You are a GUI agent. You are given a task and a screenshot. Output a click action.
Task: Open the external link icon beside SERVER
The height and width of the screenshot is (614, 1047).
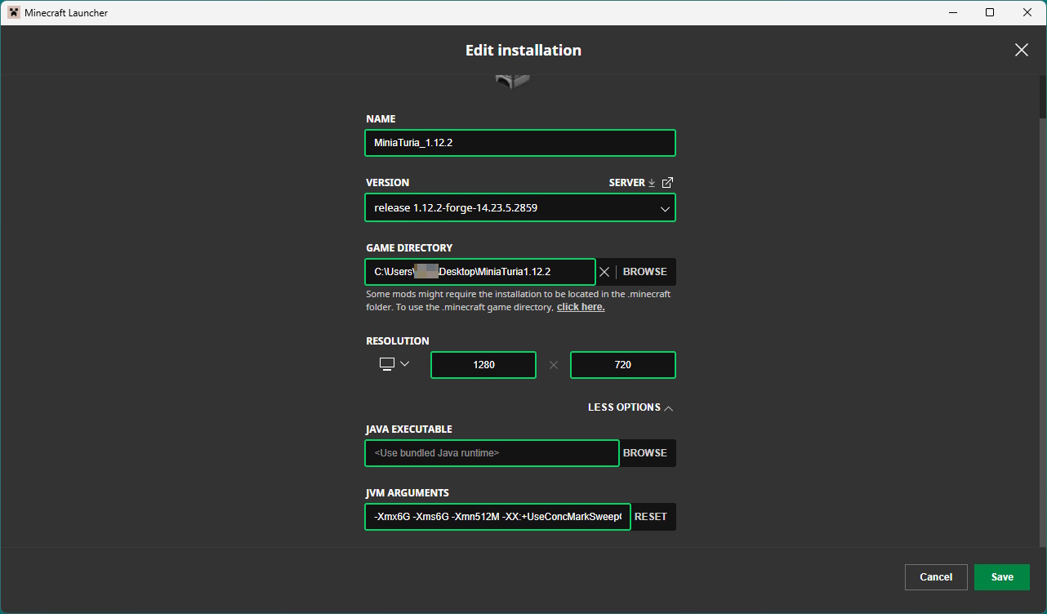click(667, 183)
